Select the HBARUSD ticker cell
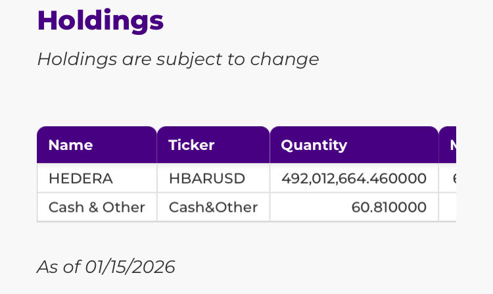The width and height of the screenshot is (493, 294). click(206, 178)
